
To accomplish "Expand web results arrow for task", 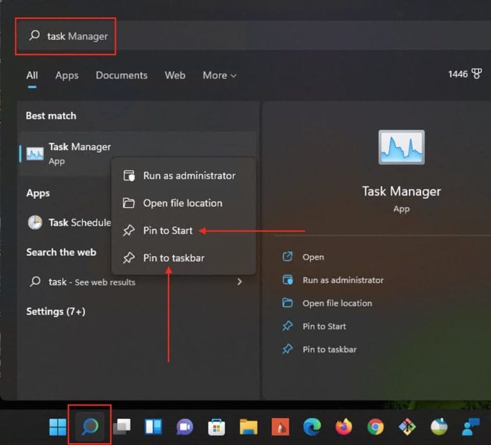I will point(239,282).
